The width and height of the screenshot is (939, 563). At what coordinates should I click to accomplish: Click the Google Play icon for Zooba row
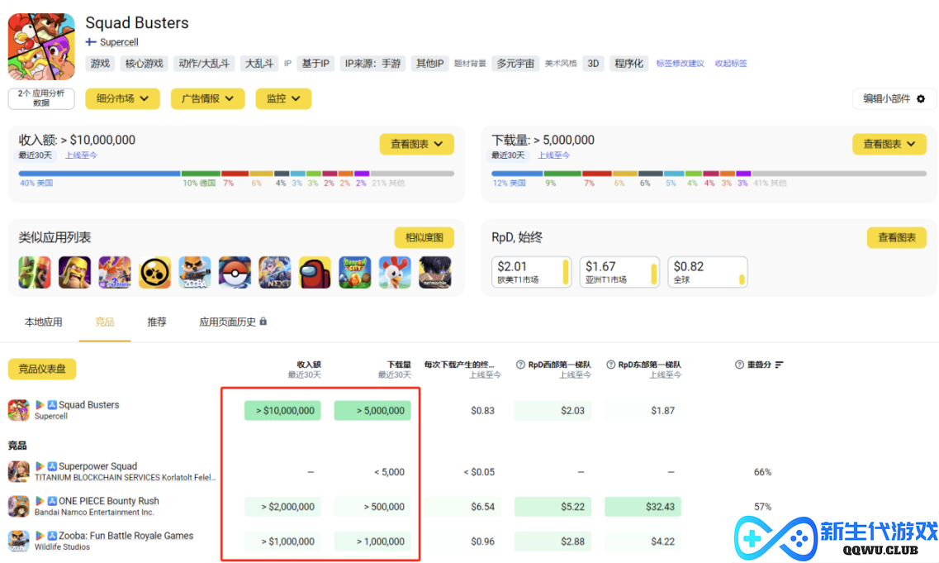pyautogui.click(x=40, y=536)
